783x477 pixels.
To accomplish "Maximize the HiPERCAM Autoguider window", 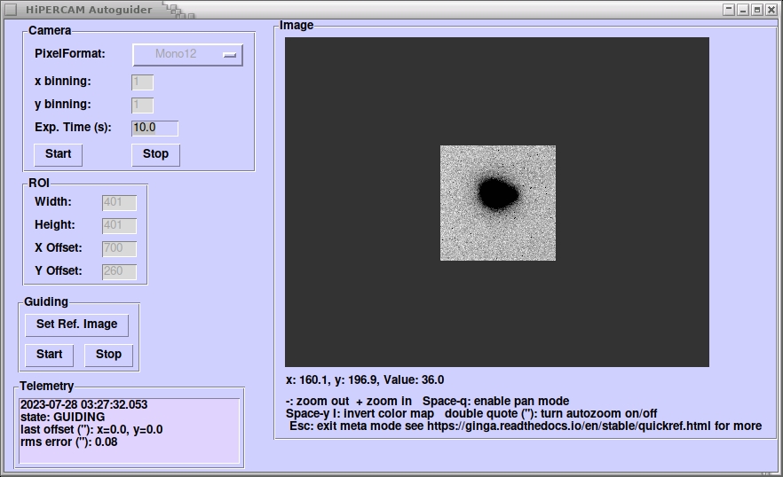I will pos(757,10).
